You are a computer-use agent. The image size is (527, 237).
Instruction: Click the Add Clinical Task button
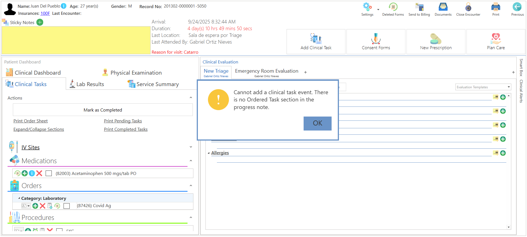(x=316, y=42)
